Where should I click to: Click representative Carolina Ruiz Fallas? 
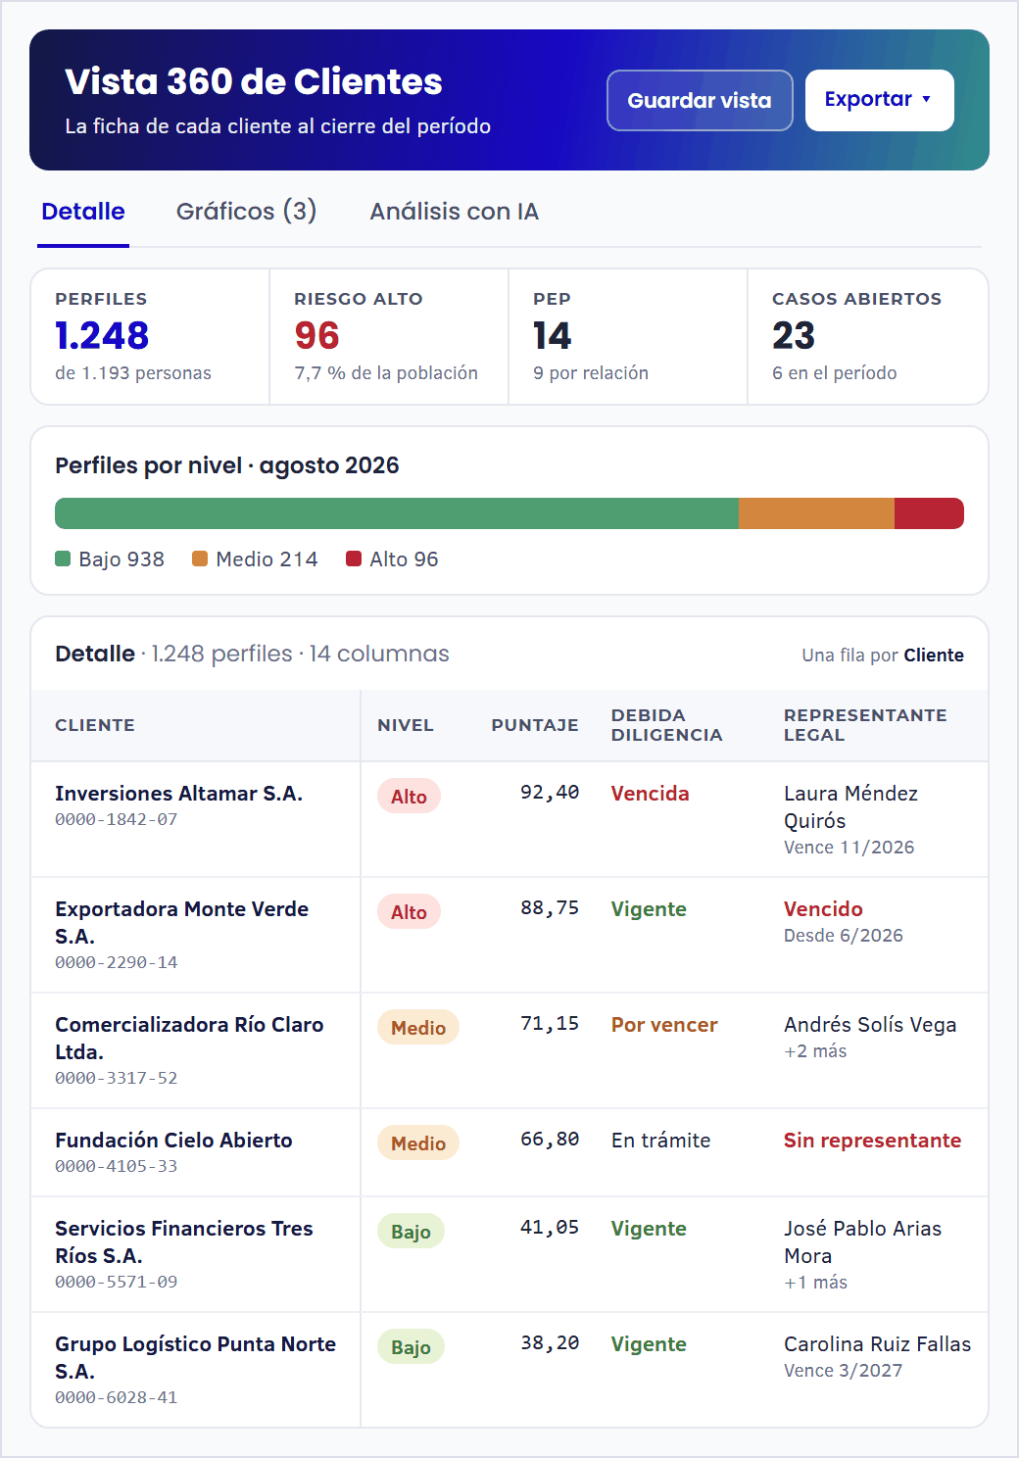[877, 1344]
